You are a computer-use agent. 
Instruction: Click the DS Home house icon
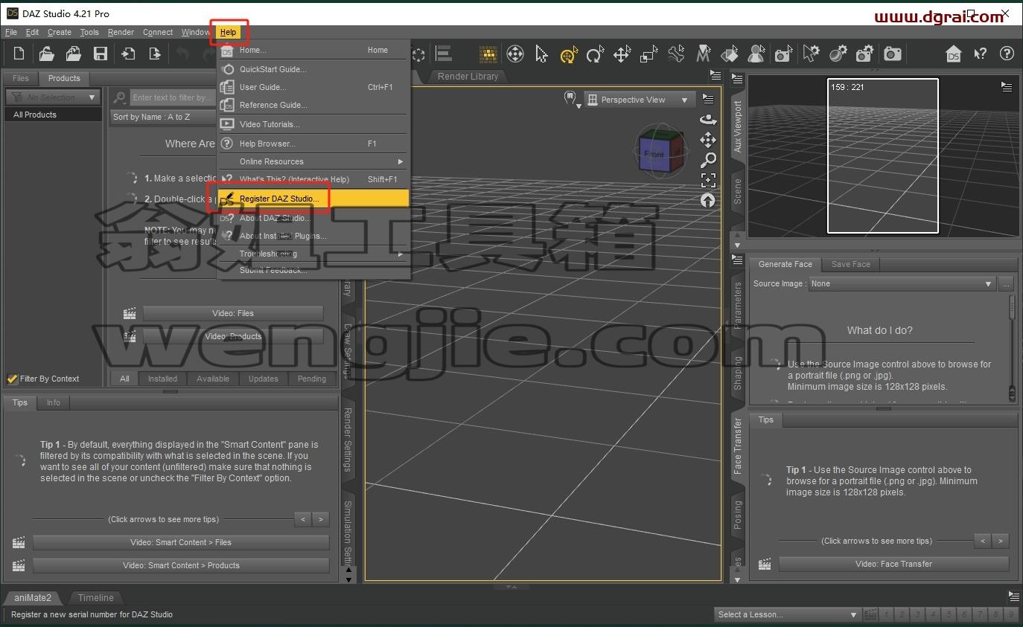pyautogui.click(x=953, y=54)
